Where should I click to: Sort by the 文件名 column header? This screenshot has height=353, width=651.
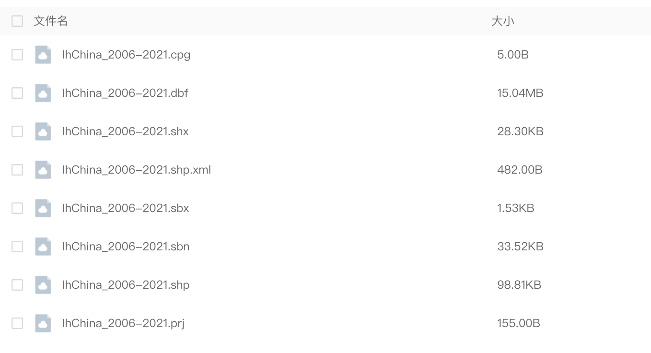tap(51, 21)
